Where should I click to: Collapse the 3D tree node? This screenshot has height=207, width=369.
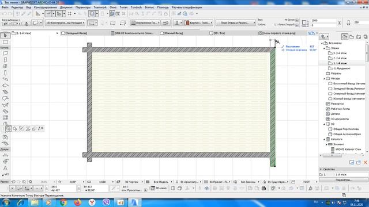324,124
